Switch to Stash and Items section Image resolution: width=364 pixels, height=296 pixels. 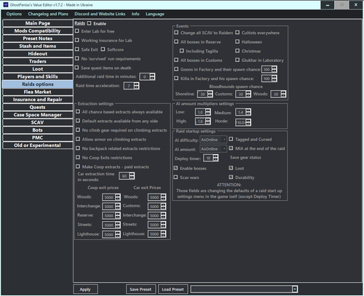[x=38, y=46]
